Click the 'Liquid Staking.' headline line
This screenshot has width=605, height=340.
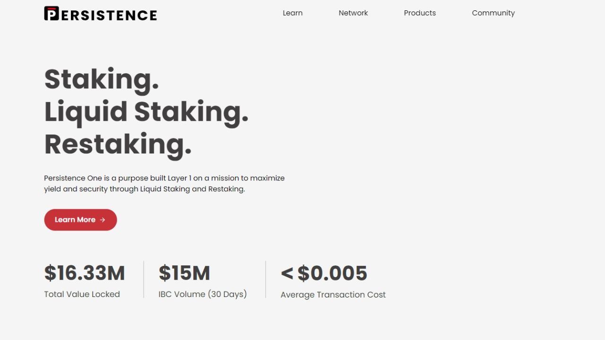tap(146, 112)
